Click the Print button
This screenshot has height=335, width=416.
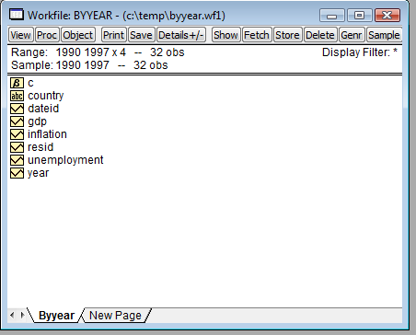[x=113, y=35]
